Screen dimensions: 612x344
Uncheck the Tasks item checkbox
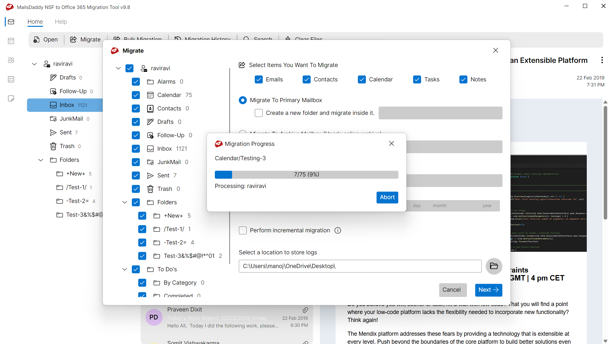click(x=417, y=79)
